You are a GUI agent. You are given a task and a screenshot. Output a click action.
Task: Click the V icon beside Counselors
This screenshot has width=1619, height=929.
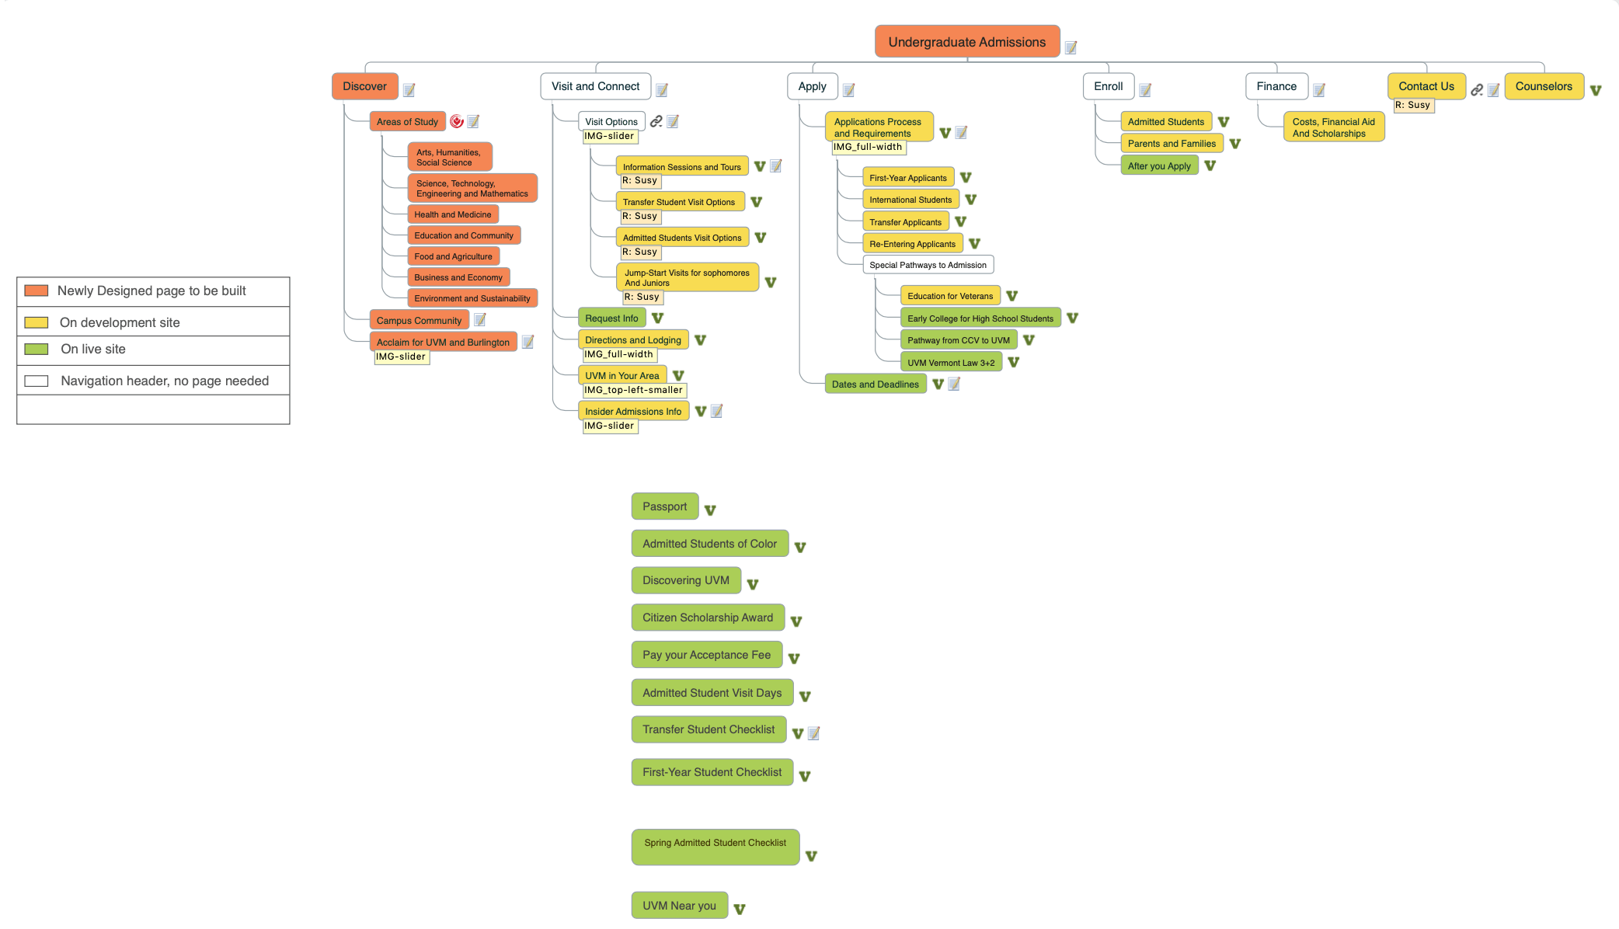pos(1596,91)
